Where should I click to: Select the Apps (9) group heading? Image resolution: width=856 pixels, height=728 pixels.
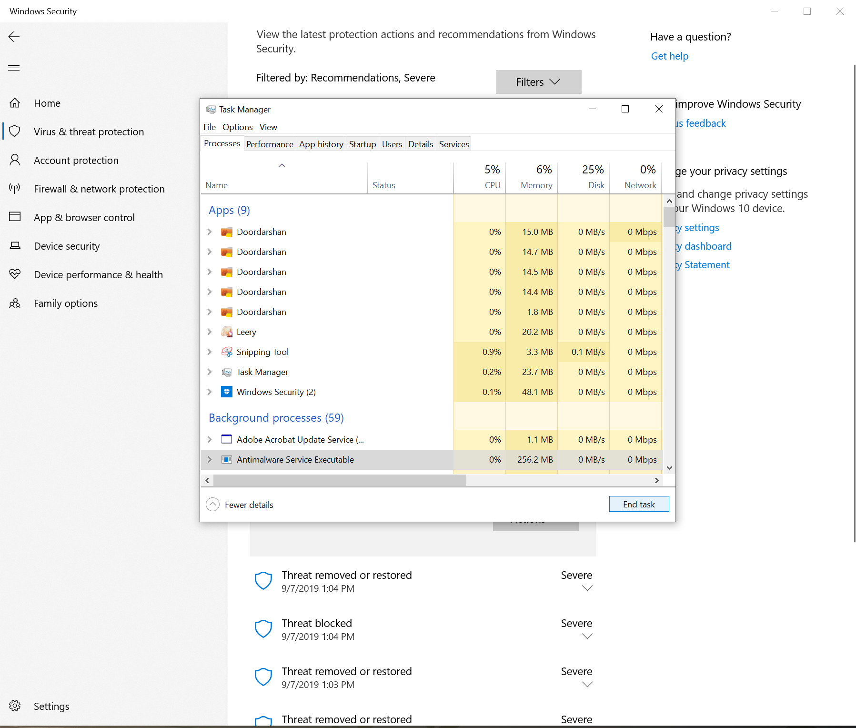[229, 210]
